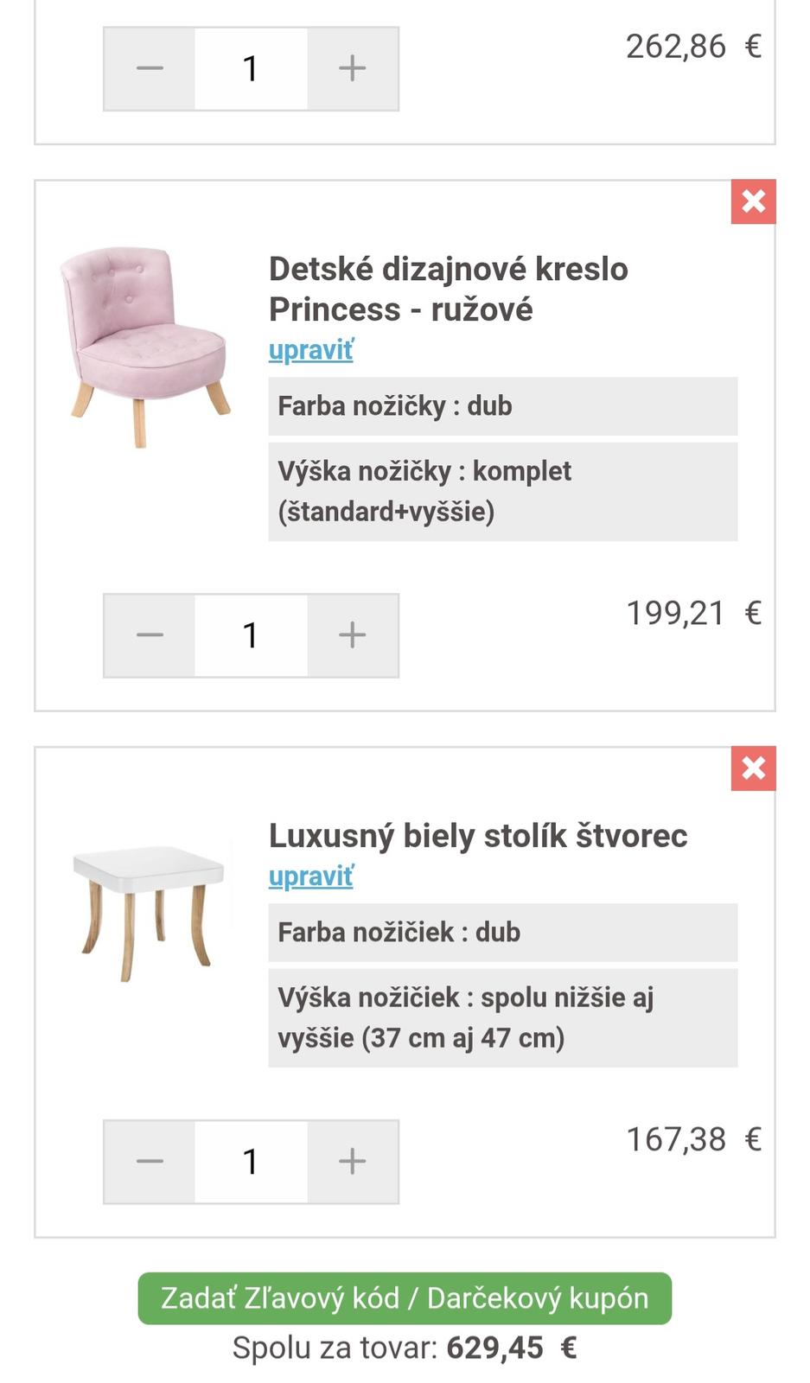Select the Farba nožičky : dub option row
The width and height of the screenshot is (810, 1383).
pos(502,406)
